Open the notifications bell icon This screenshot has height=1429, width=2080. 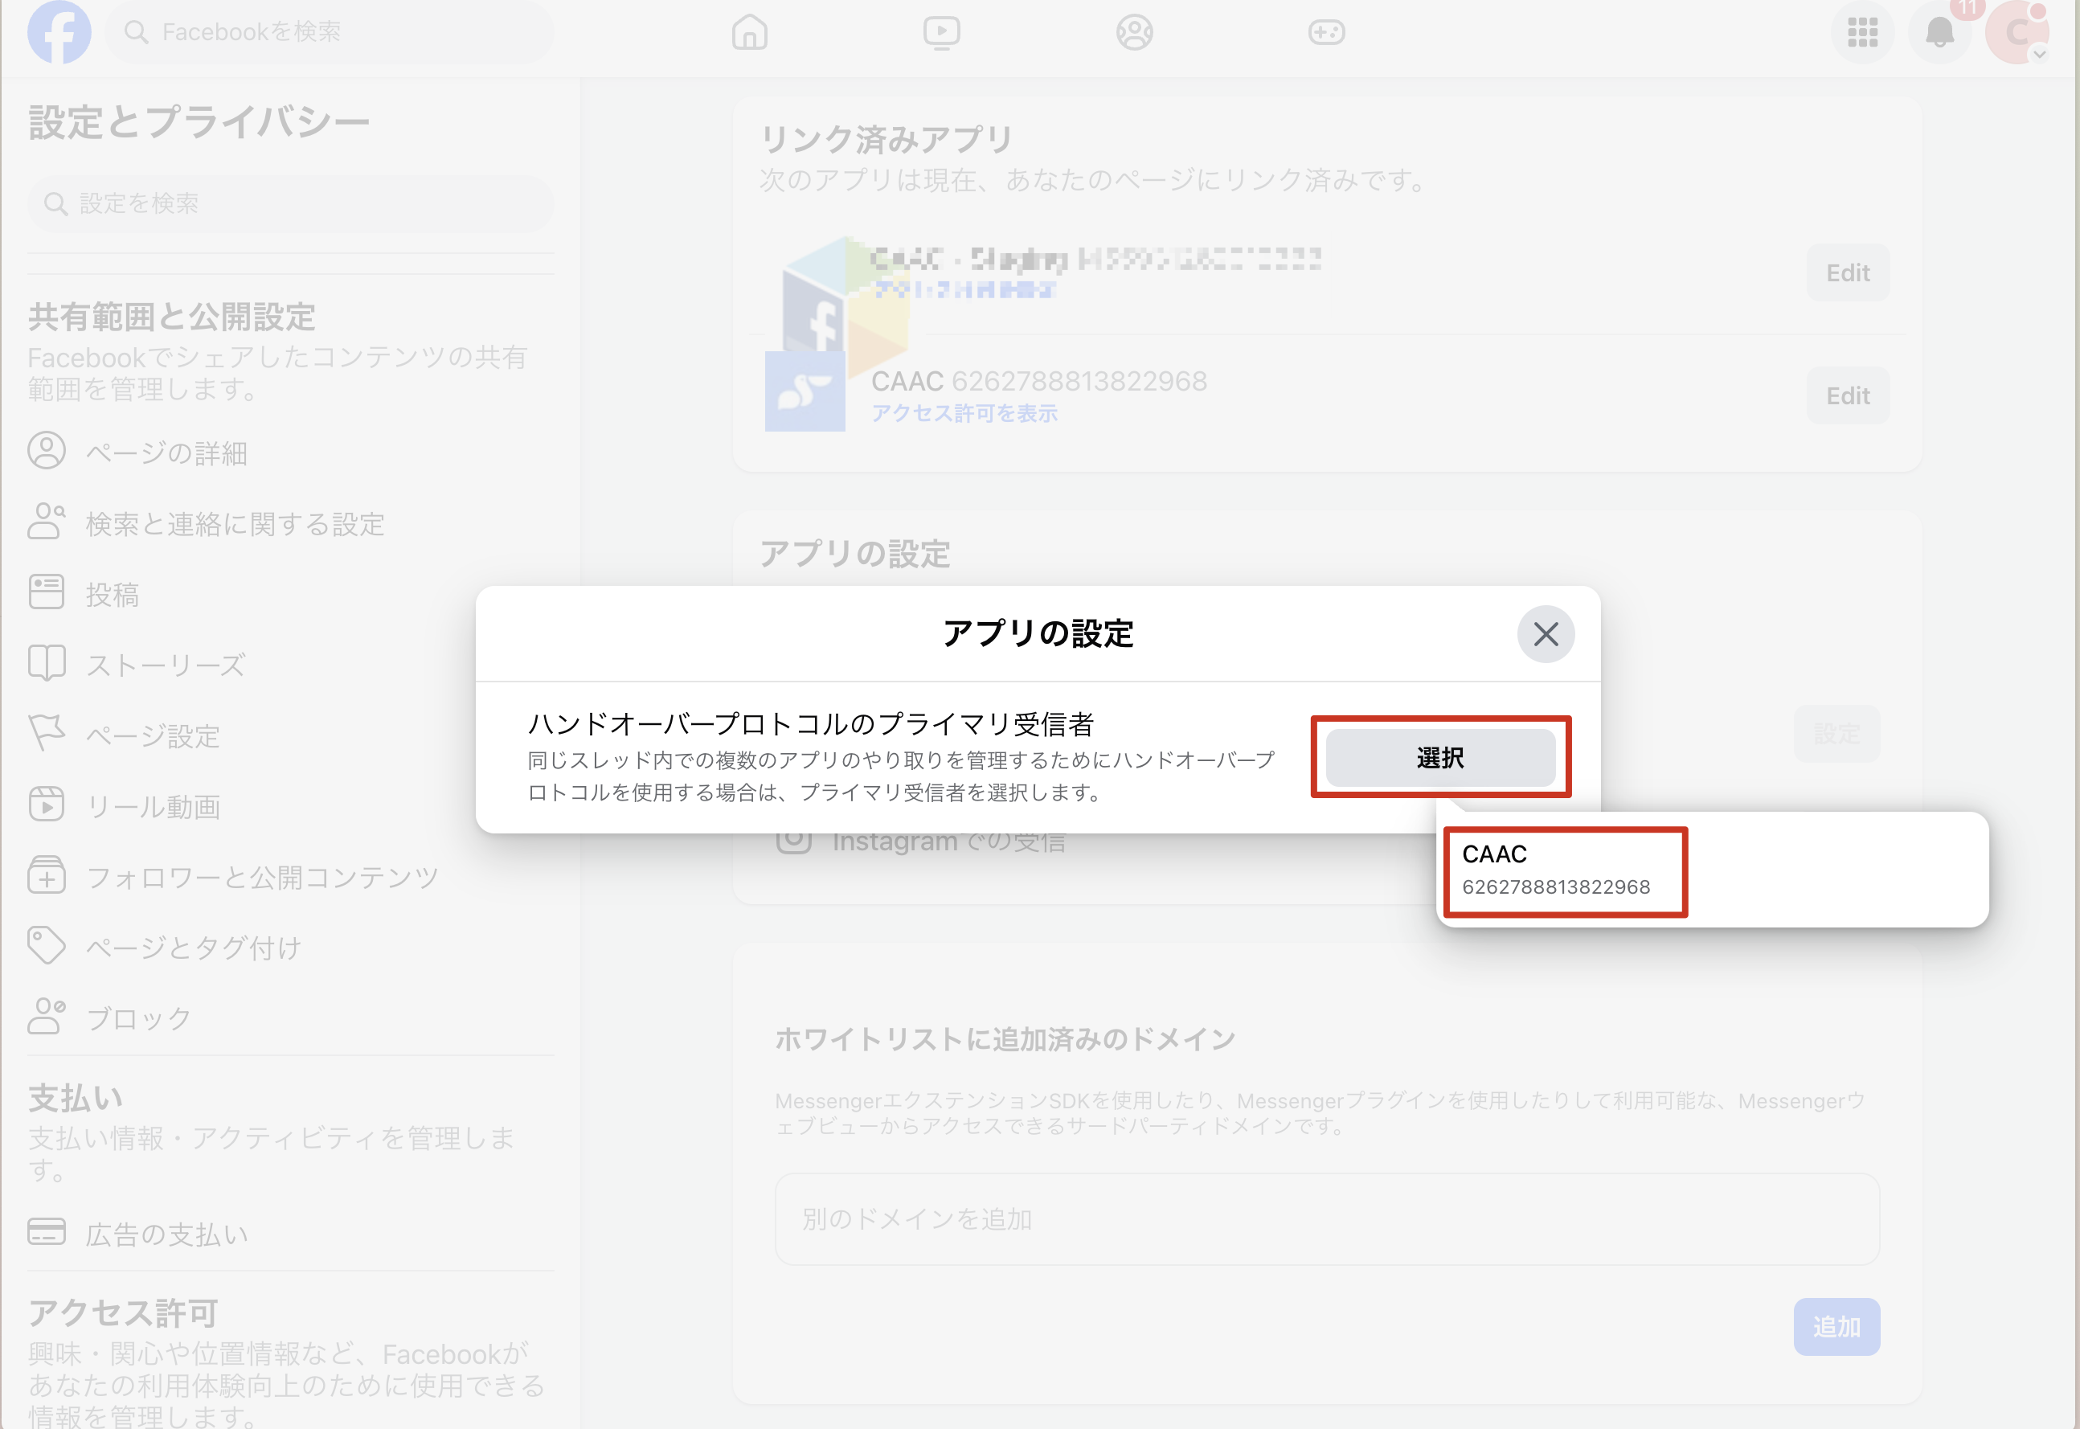click(x=1939, y=33)
